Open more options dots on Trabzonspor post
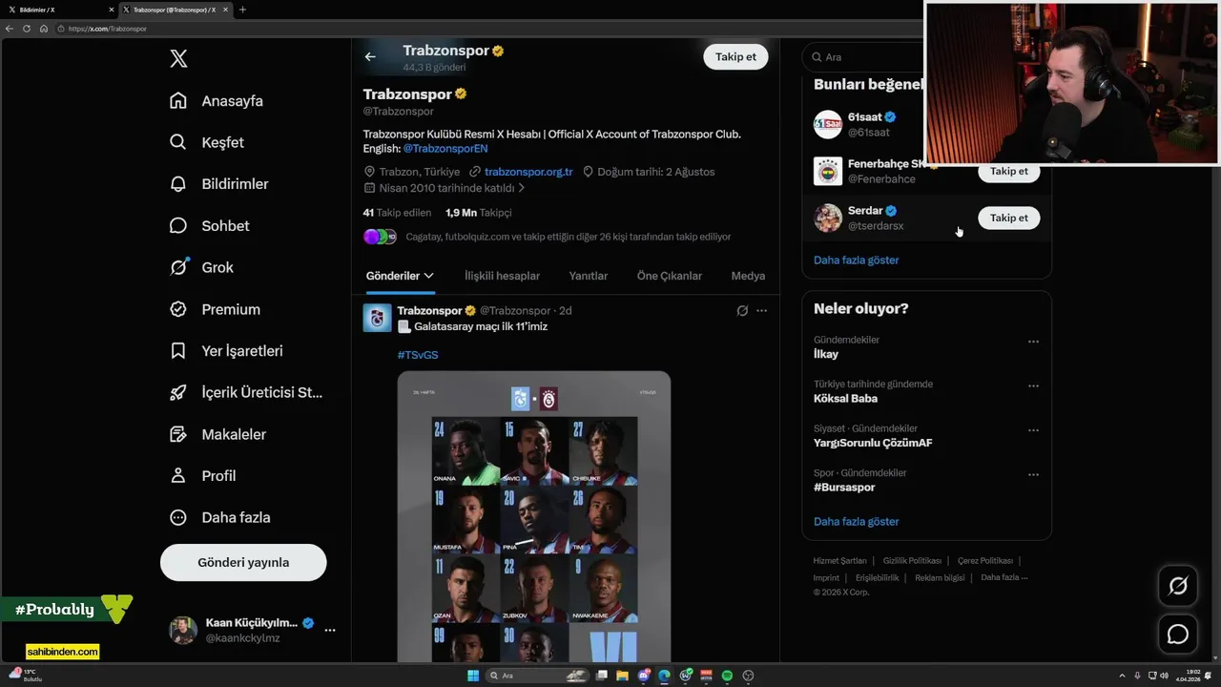The width and height of the screenshot is (1221, 687). (x=761, y=310)
